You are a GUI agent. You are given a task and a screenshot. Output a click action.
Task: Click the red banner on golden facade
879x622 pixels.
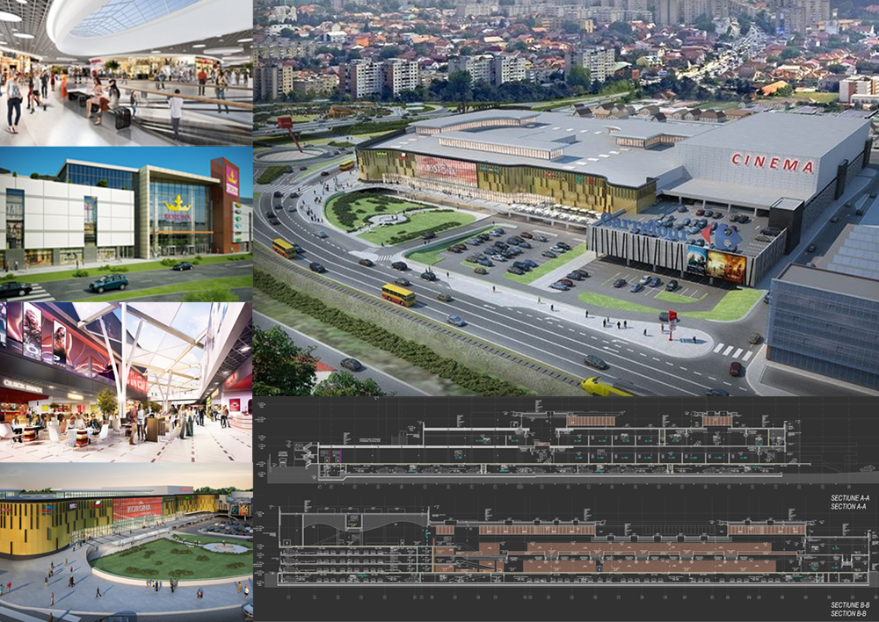click(x=446, y=169)
